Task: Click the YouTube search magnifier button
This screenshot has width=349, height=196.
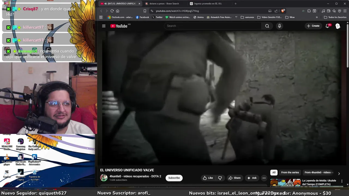Action: click(267, 26)
